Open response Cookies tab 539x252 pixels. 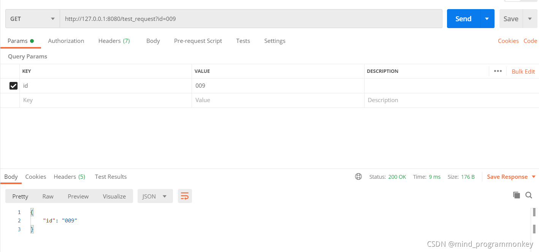pyautogui.click(x=36, y=177)
